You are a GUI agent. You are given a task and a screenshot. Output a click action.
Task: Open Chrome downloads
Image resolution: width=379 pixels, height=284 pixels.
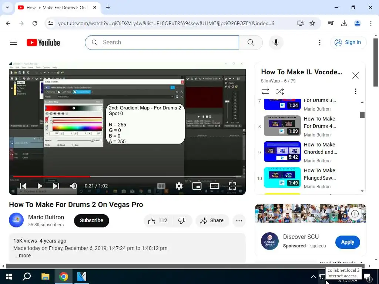(x=344, y=23)
